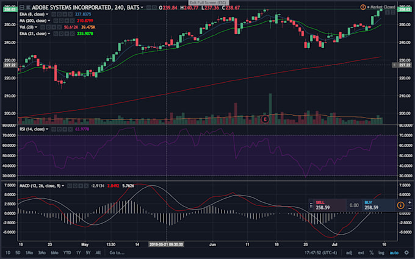The width and height of the screenshot is (415, 259).
Task: Enable percent scale
Action: pyautogui.click(x=371, y=253)
